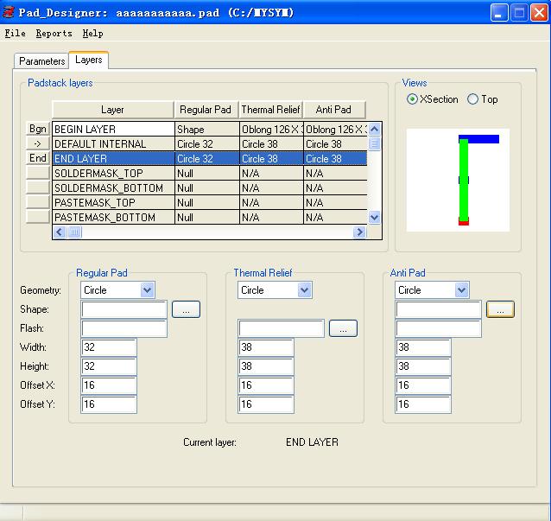This screenshot has height=521, width=551.
Task: Open the File menu
Action: point(15,34)
